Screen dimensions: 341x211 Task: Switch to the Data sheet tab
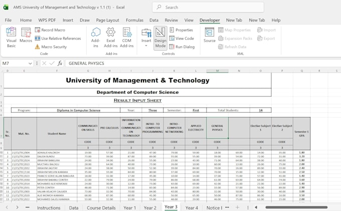(x=74, y=207)
